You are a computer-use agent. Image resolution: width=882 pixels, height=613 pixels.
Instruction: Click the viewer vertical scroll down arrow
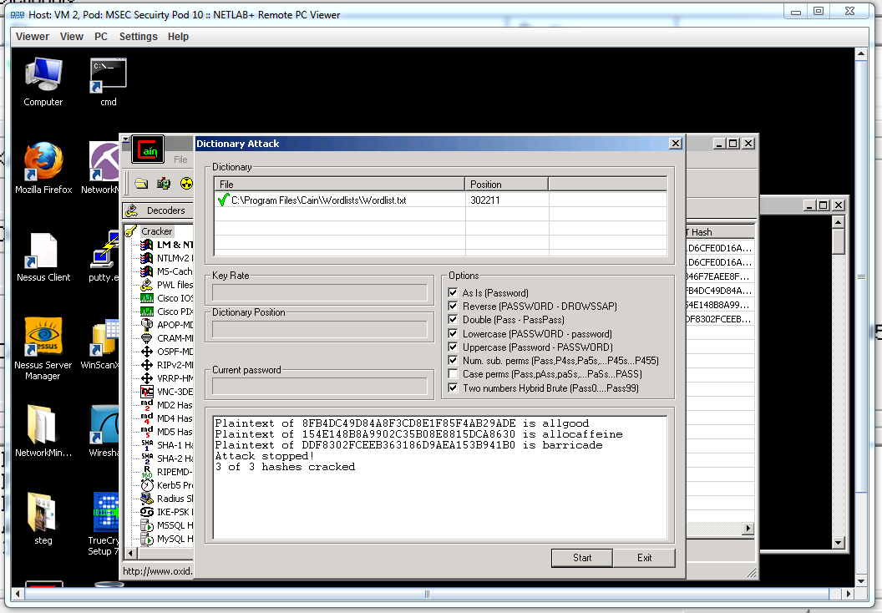click(860, 581)
